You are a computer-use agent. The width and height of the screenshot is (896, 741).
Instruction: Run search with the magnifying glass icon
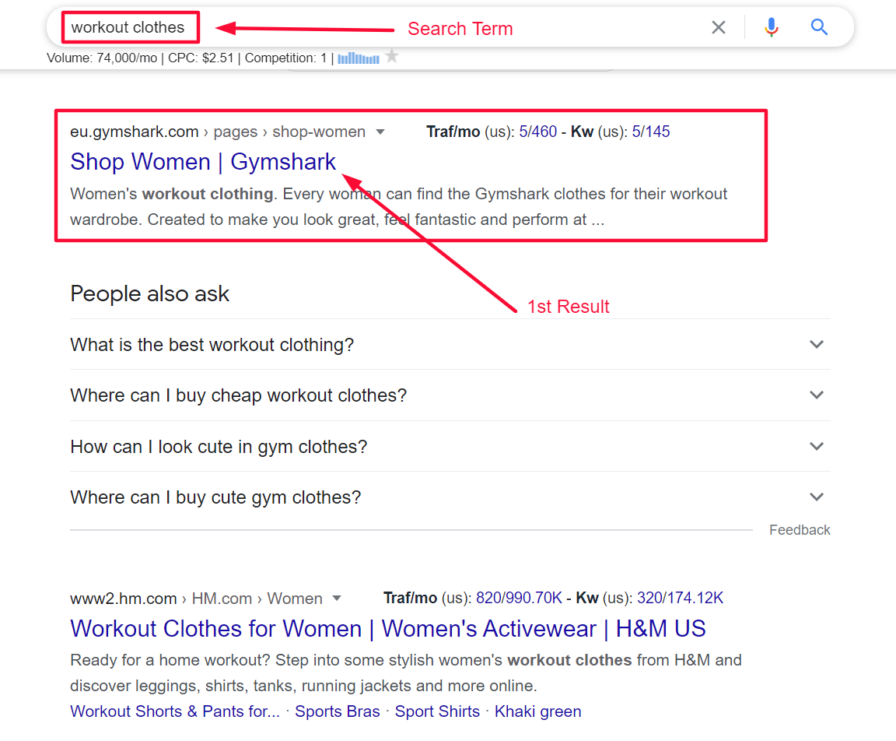819,27
